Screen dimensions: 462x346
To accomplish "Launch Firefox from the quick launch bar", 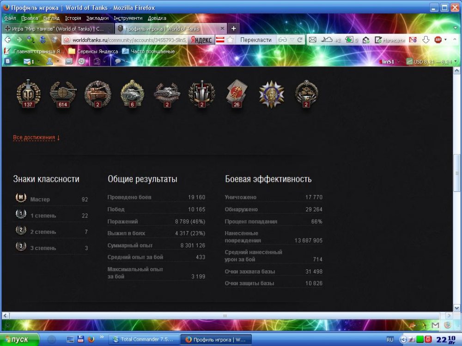I will click(x=91, y=339).
